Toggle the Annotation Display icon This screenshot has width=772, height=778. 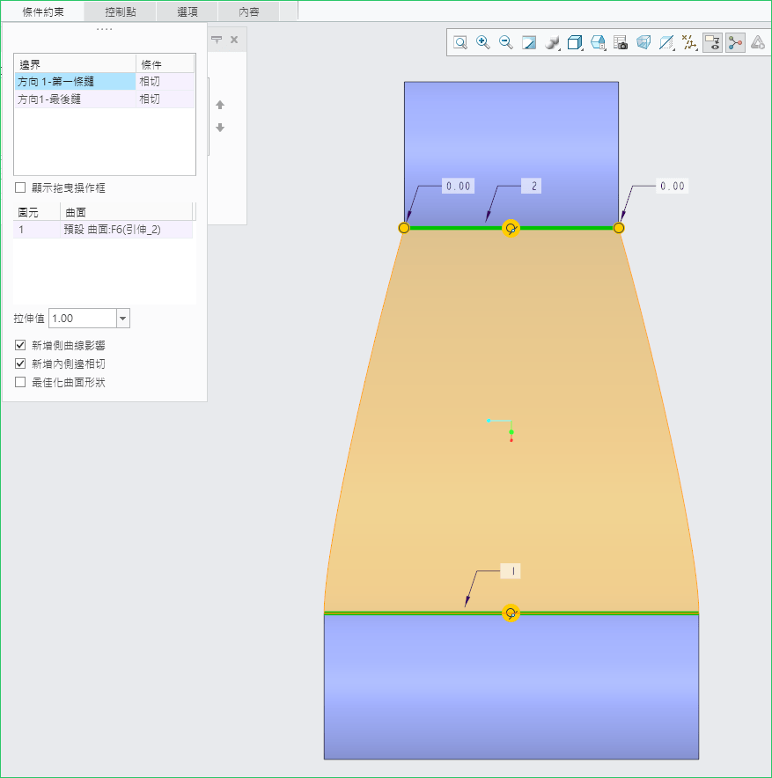click(x=712, y=42)
